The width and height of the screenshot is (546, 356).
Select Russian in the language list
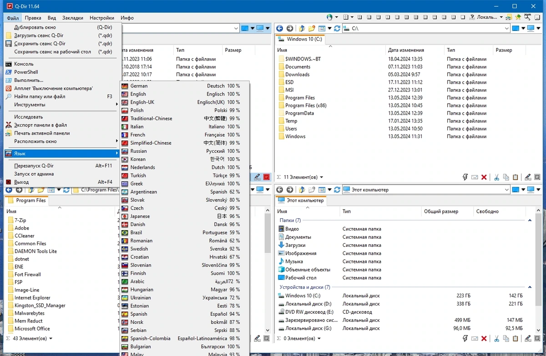coord(184,151)
